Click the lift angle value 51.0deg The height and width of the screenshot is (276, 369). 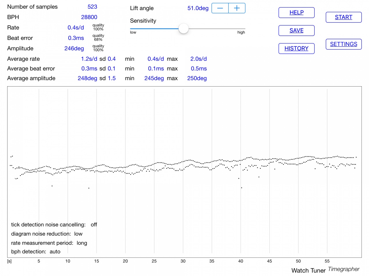198,8
